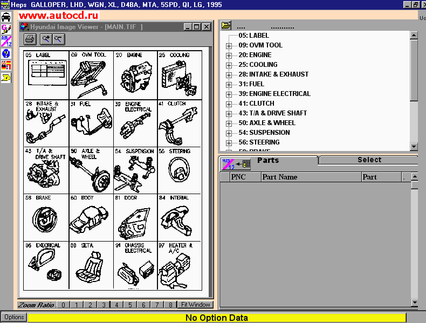Set zoom ratio to 7
The width and height of the screenshot is (426, 323).
[x=157, y=305]
